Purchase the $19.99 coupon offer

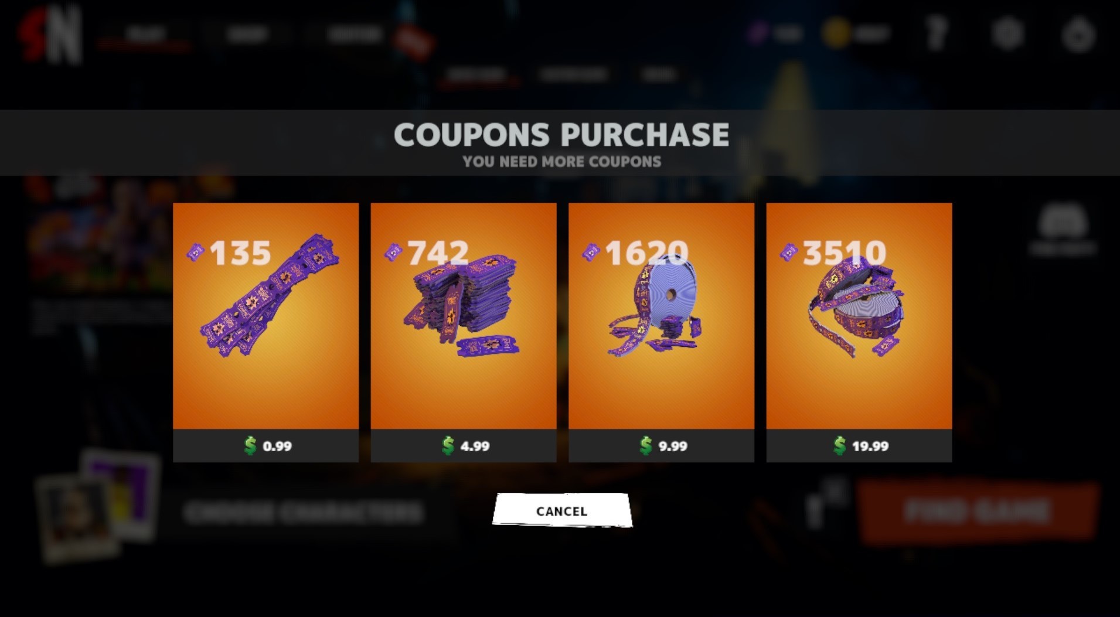click(x=859, y=446)
